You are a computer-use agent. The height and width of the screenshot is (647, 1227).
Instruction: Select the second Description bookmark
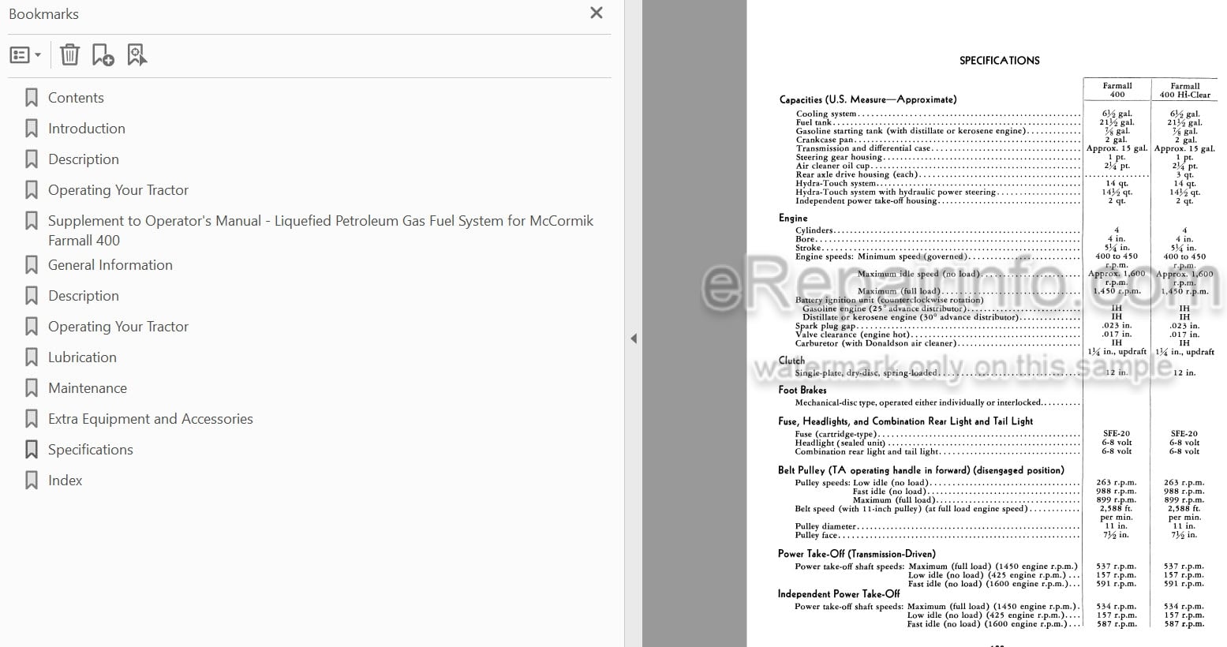point(84,296)
